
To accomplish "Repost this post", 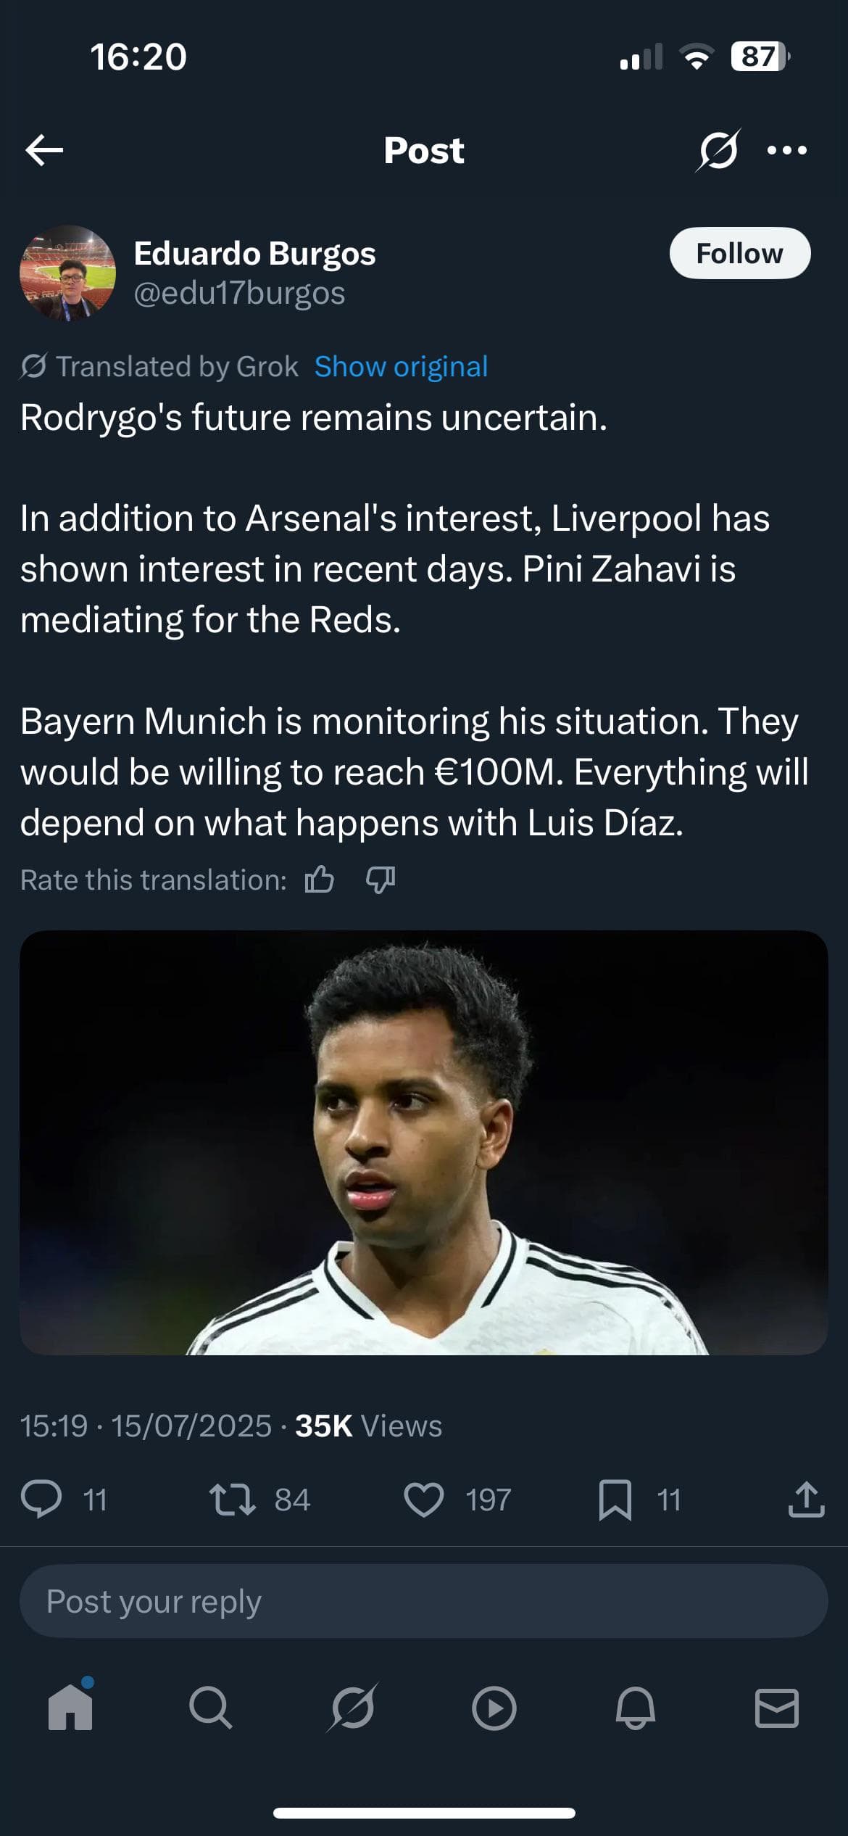I will point(232,1500).
